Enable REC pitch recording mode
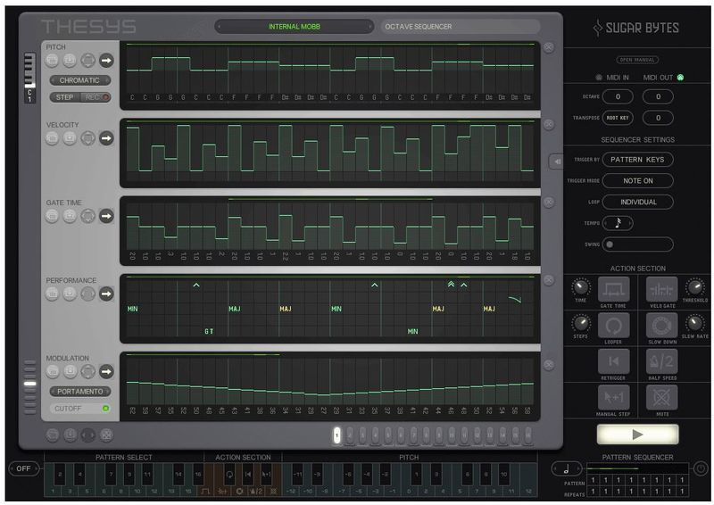This screenshot has height=505, width=714. (96, 97)
